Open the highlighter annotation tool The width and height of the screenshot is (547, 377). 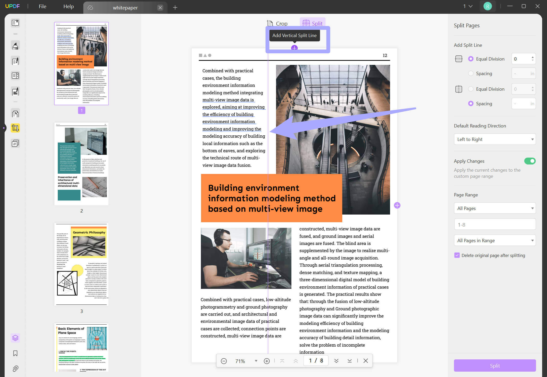15,45
